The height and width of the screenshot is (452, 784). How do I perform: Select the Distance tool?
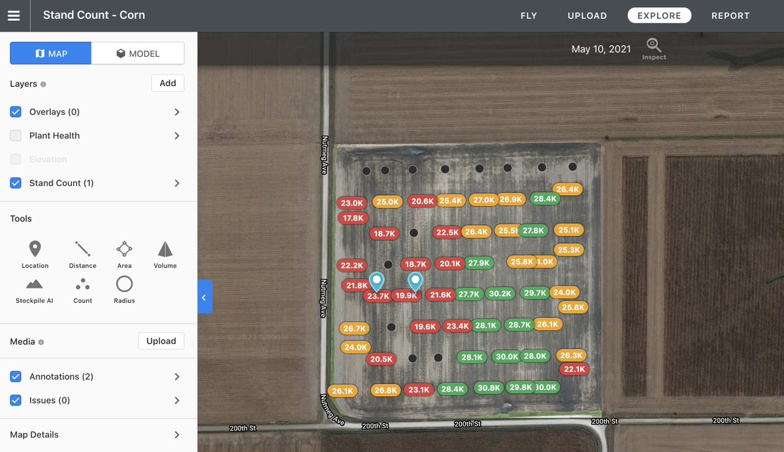pyautogui.click(x=82, y=254)
